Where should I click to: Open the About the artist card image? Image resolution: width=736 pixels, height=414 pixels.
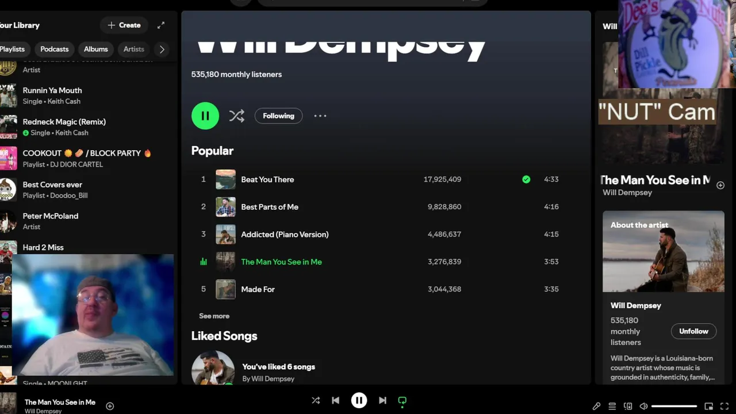pyautogui.click(x=664, y=251)
